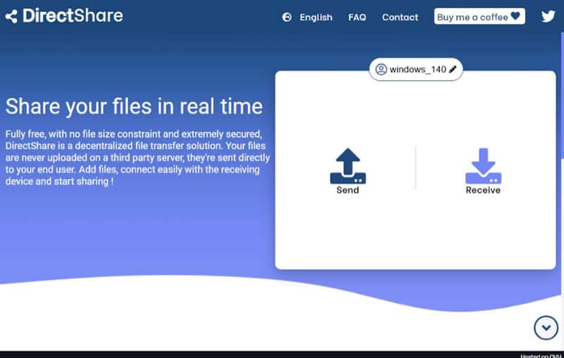Open the FAQ page
Viewport: 564px width, 358px height.
[357, 18]
